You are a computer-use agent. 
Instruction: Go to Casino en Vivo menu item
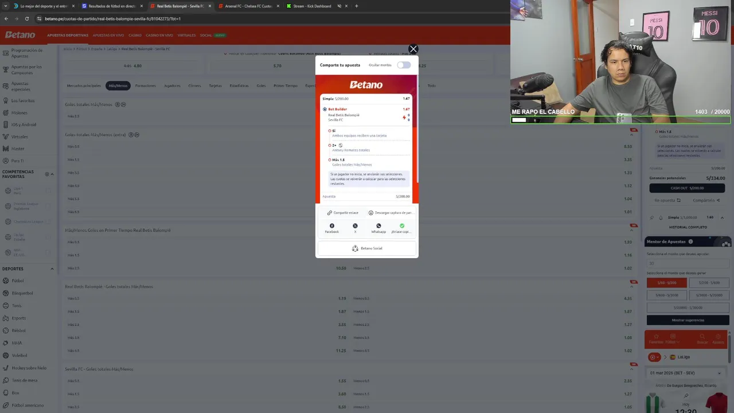[159, 35]
